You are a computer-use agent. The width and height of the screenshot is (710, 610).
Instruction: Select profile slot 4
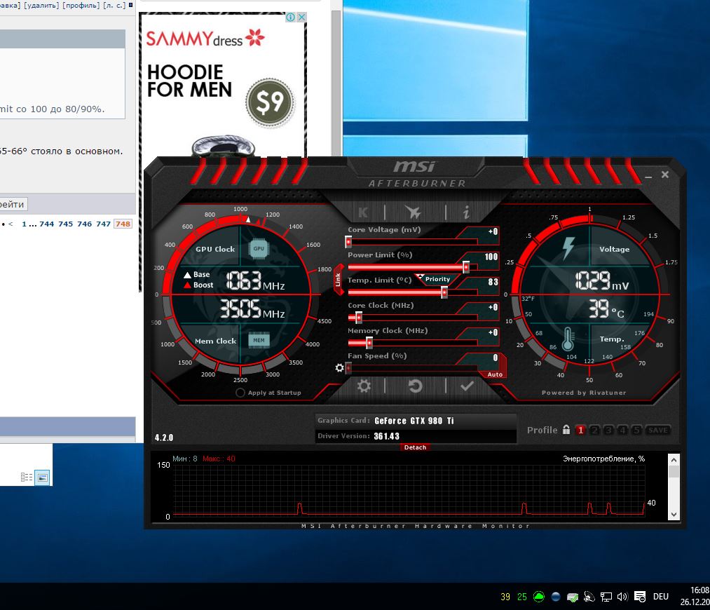622,431
